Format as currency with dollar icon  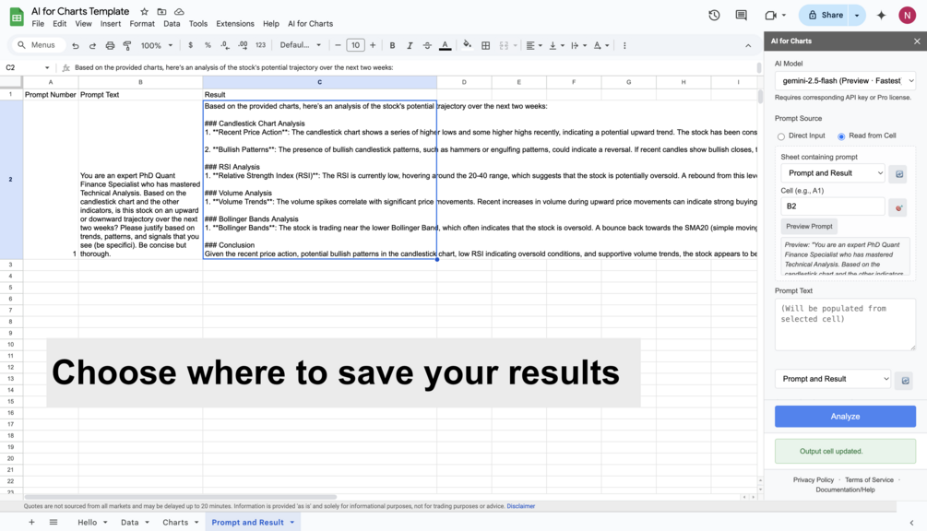190,45
